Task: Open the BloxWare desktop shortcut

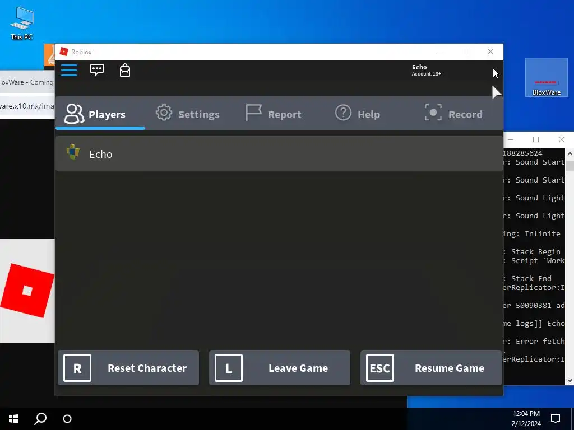Action: point(546,78)
